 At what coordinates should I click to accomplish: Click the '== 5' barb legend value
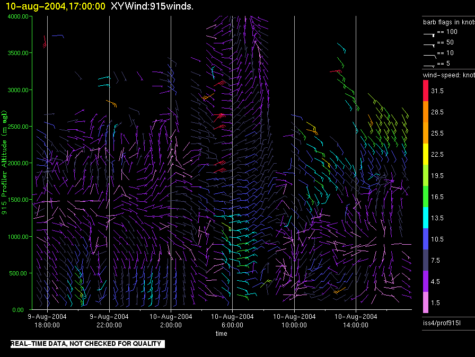(x=444, y=64)
